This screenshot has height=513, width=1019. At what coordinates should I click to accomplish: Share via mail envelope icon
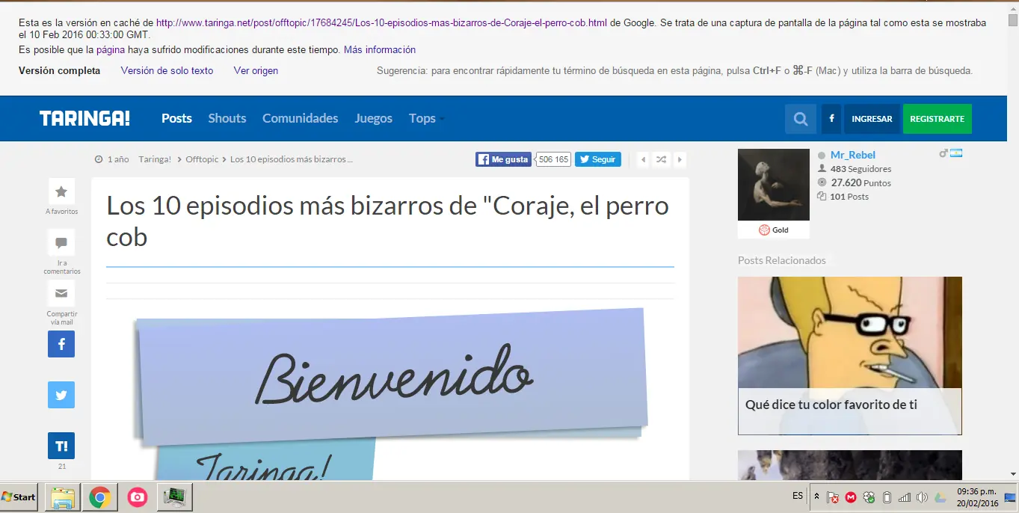[x=61, y=294]
